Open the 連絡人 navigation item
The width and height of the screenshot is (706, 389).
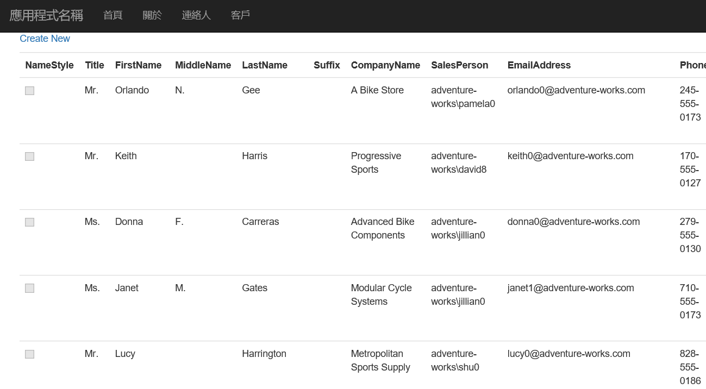[x=196, y=15]
